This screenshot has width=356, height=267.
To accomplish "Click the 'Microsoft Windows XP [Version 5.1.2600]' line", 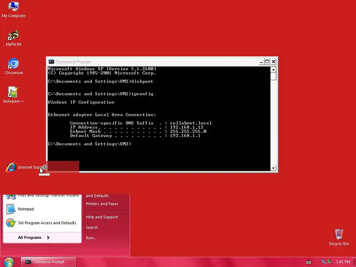I will coord(102,69).
